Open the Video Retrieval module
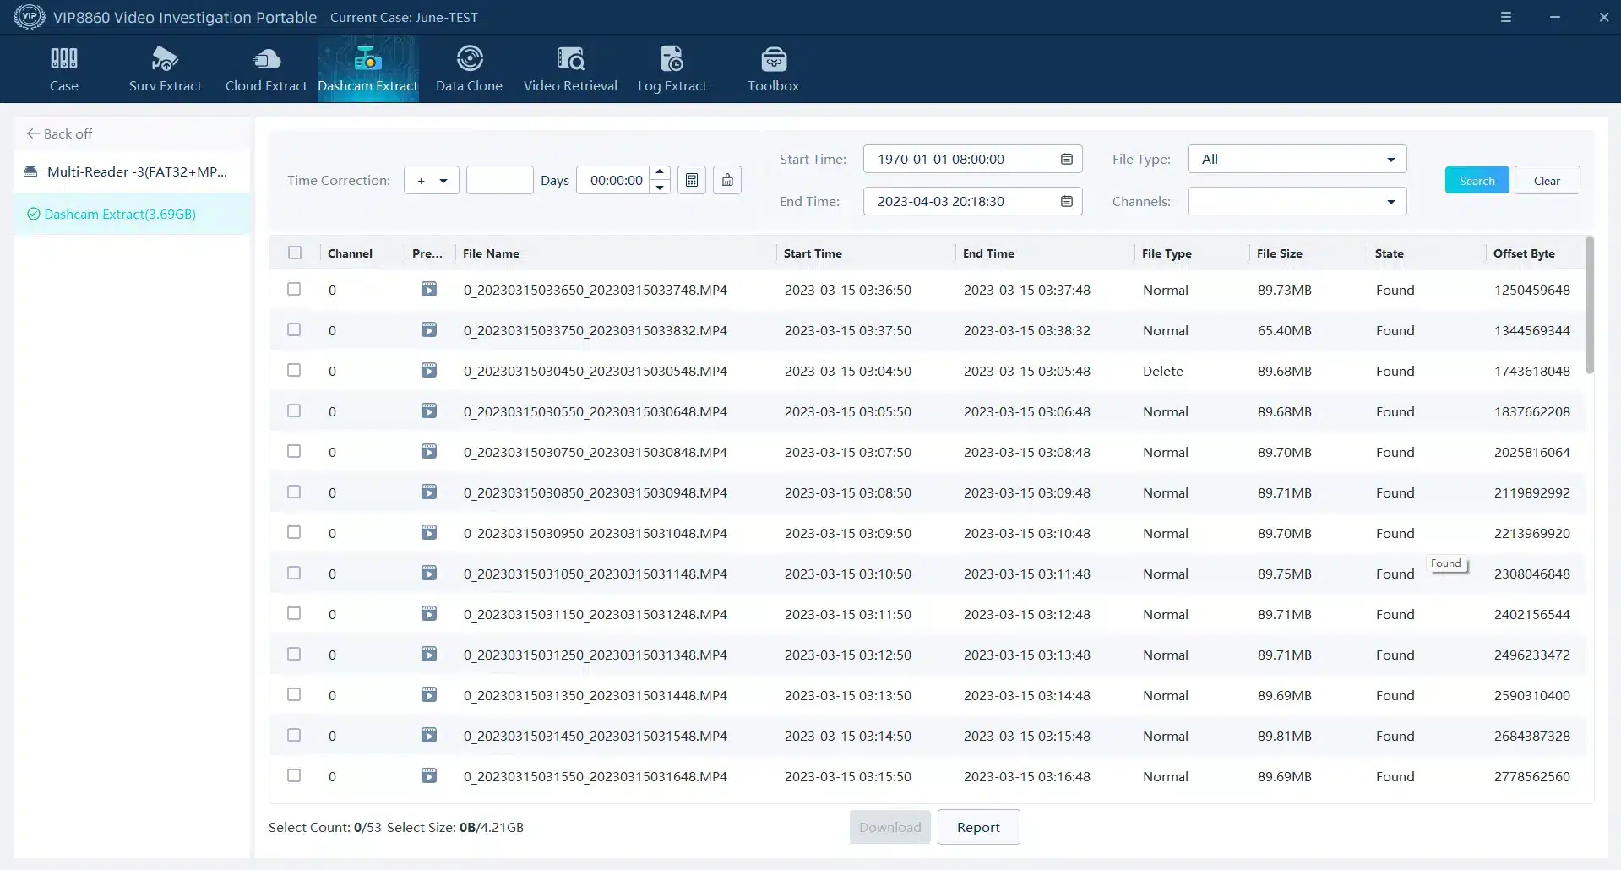This screenshot has height=870, width=1621. coord(570,68)
